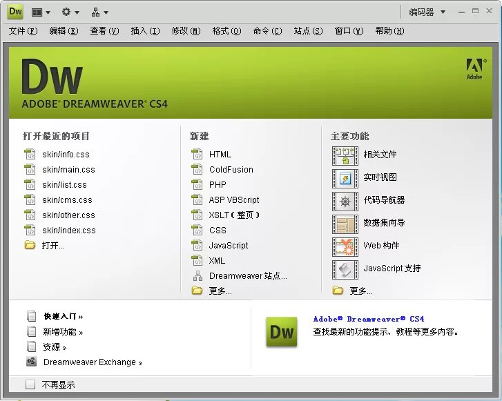This screenshot has width=502, height=401.
Task: Open the Layout view dropdown icon
Action: (x=41, y=12)
